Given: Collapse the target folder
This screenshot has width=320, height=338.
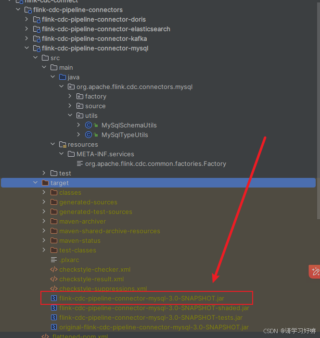Looking at the screenshot, I should 36,183.
